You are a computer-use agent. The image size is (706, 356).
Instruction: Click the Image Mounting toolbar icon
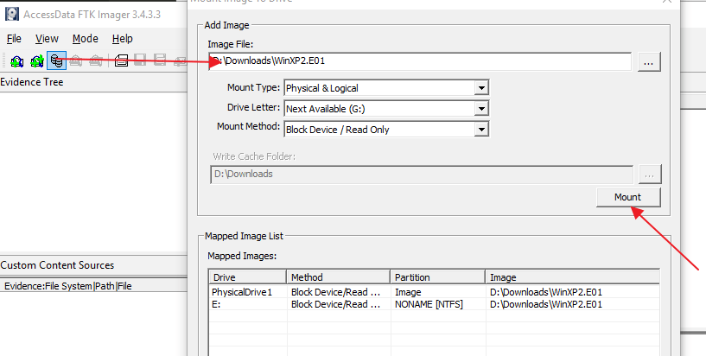(57, 60)
